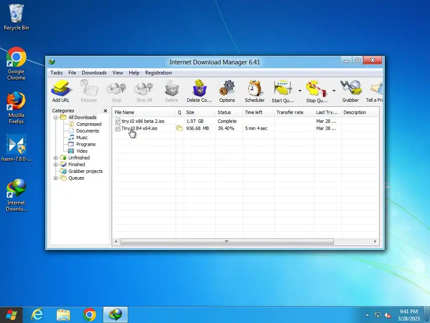This screenshot has width=430, height=323.
Task: Click the Tell a Friend icon
Action: tap(375, 91)
